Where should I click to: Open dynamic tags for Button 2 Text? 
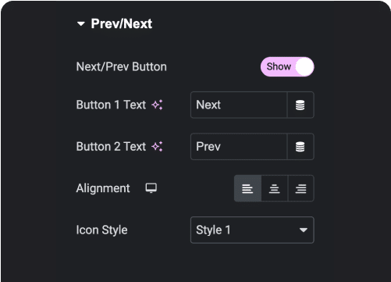pos(300,147)
